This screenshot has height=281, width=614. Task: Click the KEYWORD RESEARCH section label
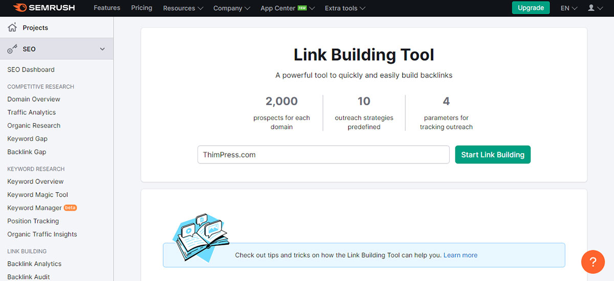tap(36, 169)
